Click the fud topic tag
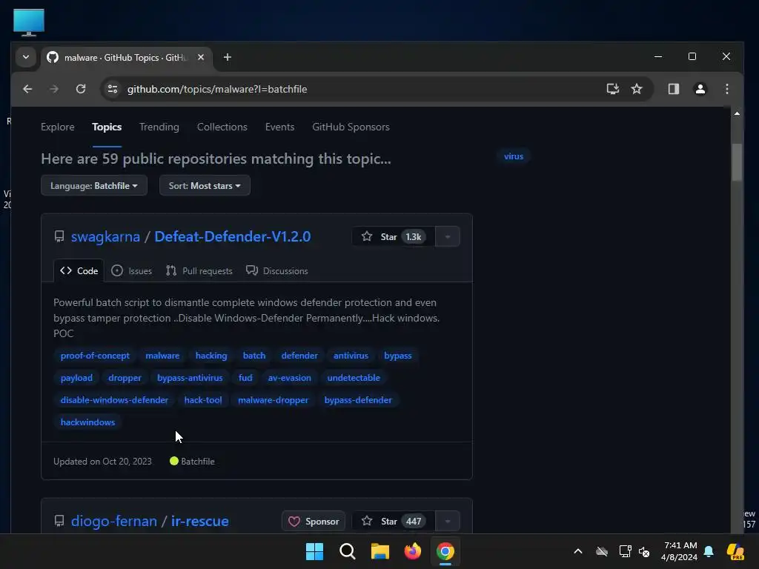This screenshot has height=569, width=759. [245, 378]
